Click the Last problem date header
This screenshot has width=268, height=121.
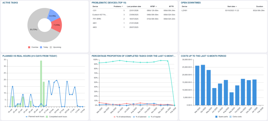point(134,6)
